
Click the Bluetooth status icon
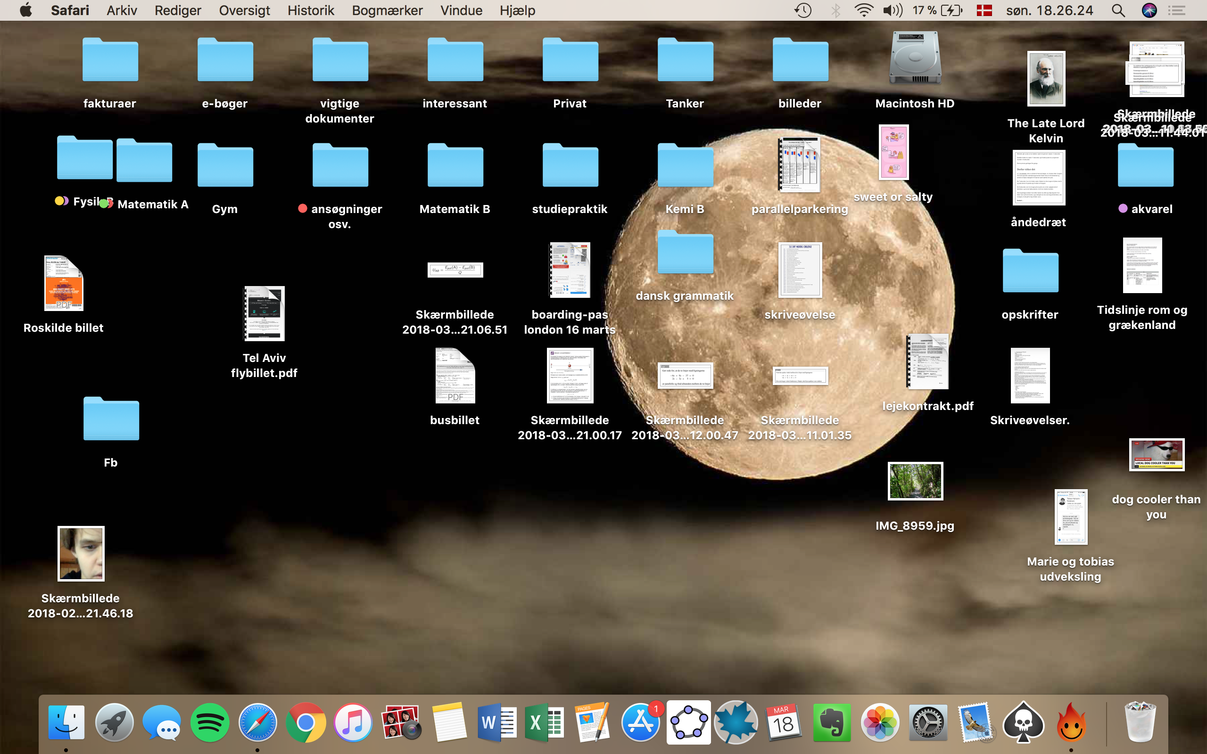point(835,10)
